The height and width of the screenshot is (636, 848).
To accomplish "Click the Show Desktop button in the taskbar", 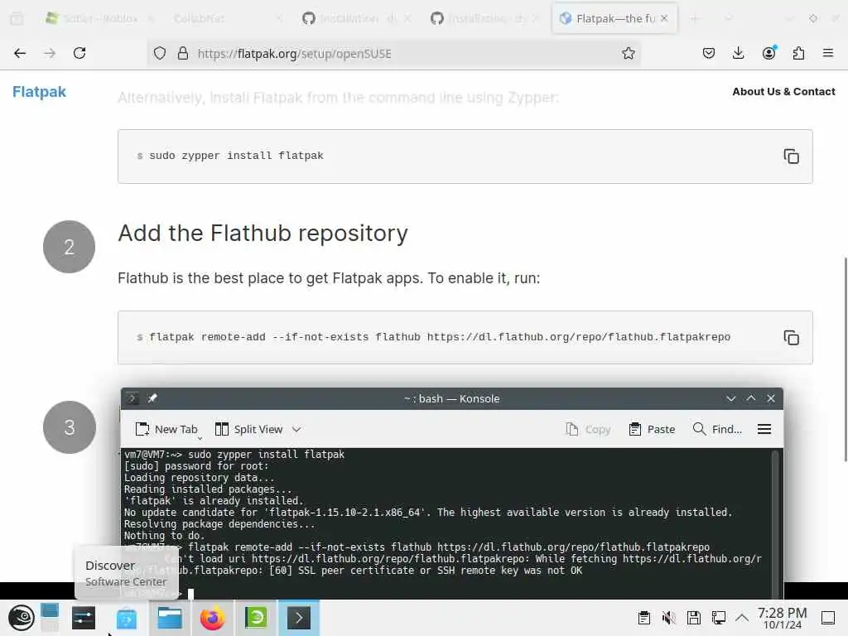I will click(828, 618).
